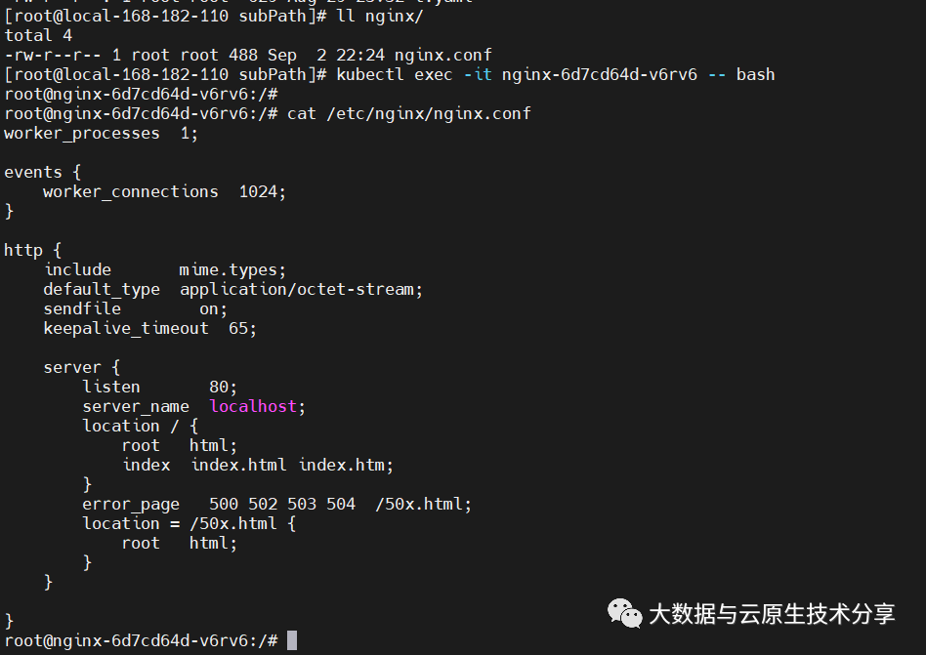This screenshot has width=926, height=655.
Task: Click the location = /50x.html block header
Action: tap(189, 523)
